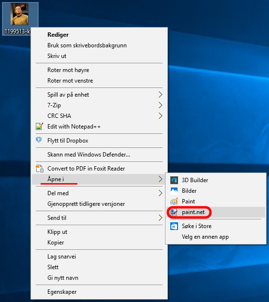Open Egenskaper for the file
The width and height of the screenshot is (269, 302).
click(62, 292)
